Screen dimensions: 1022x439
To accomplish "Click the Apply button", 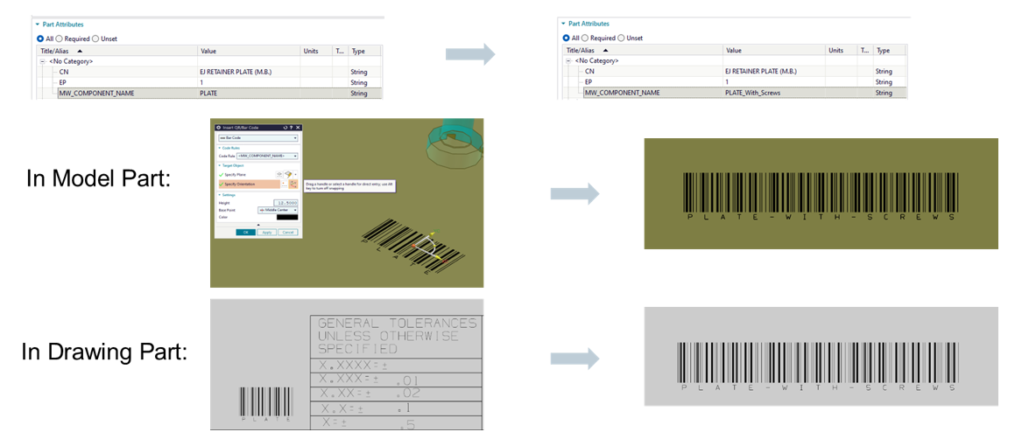I will (266, 232).
